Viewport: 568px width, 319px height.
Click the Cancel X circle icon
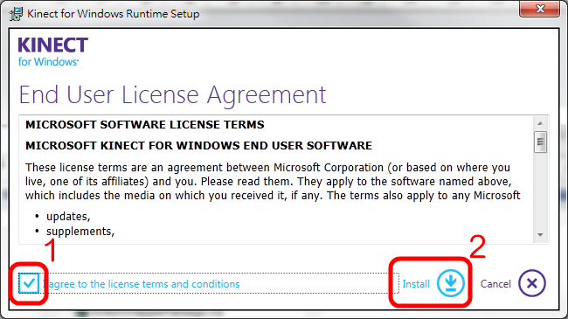click(x=532, y=283)
